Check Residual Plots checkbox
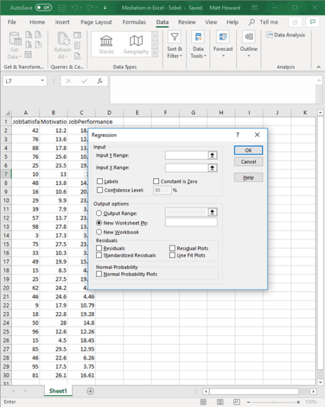The width and height of the screenshot is (325, 407). coord(172,248)
